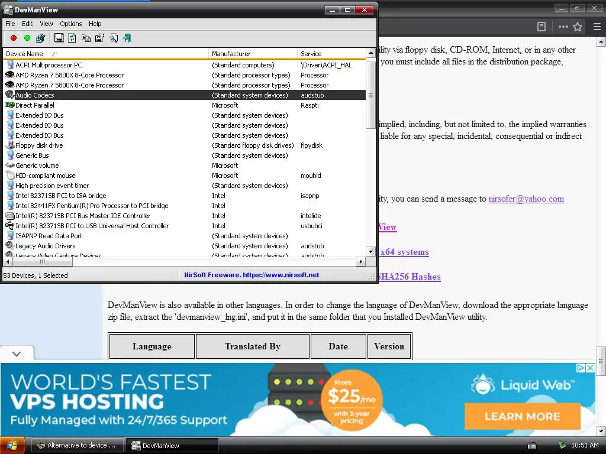The image size is (606, 454).
Task: Click the Legacy Audio Drivers speaker icon
Action: click(x=10, y=245)
